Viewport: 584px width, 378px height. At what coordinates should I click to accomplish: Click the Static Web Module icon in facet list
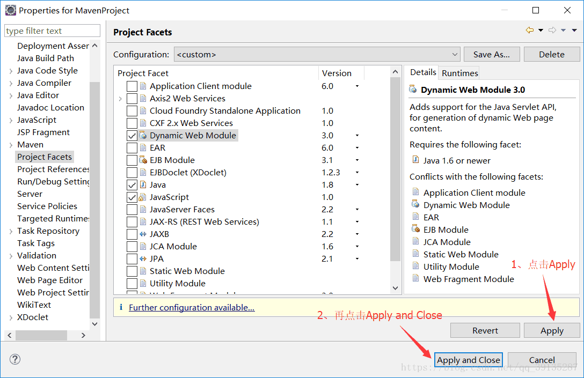[x=143, y=271]
